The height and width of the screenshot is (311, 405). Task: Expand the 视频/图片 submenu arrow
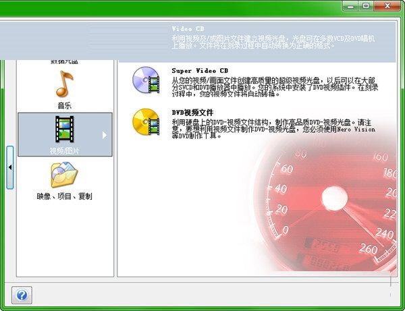pos(105,135)
